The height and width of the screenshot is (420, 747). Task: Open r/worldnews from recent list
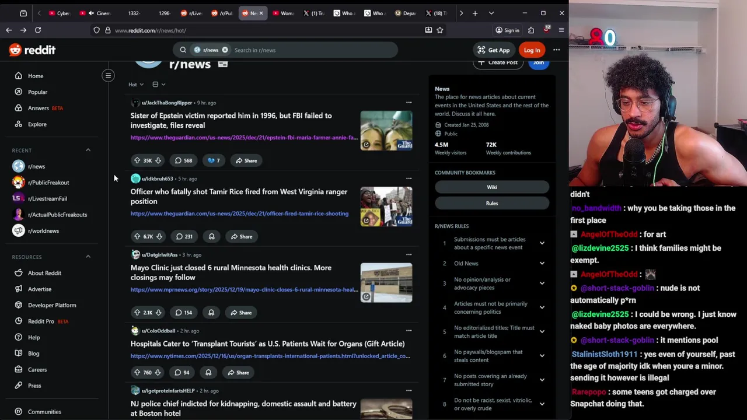43,231
